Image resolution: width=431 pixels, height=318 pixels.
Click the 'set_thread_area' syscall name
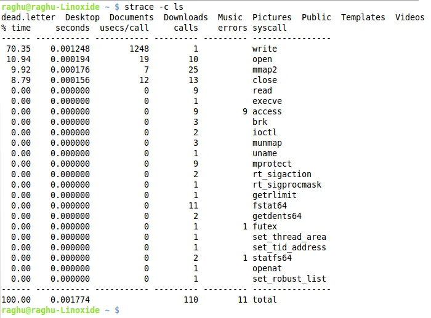click(289, 237)
